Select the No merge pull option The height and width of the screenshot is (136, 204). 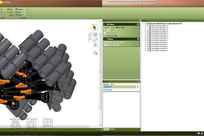120,28
